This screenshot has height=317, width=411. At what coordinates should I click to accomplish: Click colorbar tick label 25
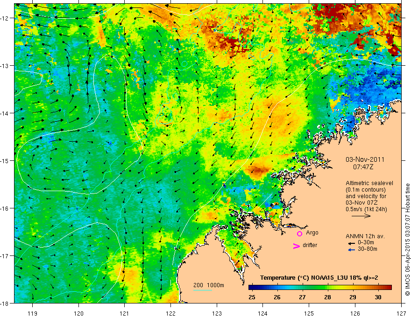point(252,297)
